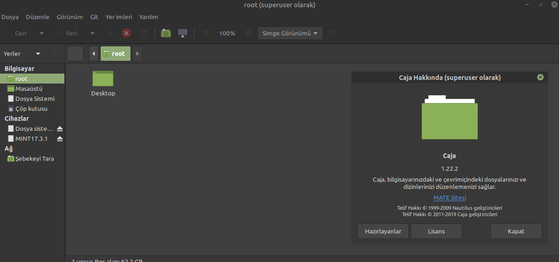
Task: Click the Caja geliştiricileri copyright line
Action: tap(450, 214)
